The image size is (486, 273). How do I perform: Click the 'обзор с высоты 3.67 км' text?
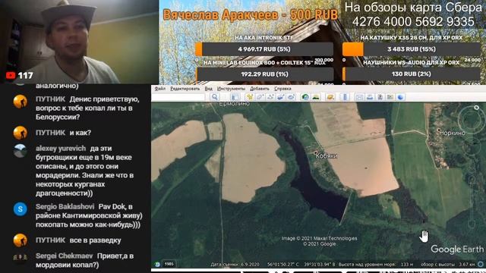447,265
